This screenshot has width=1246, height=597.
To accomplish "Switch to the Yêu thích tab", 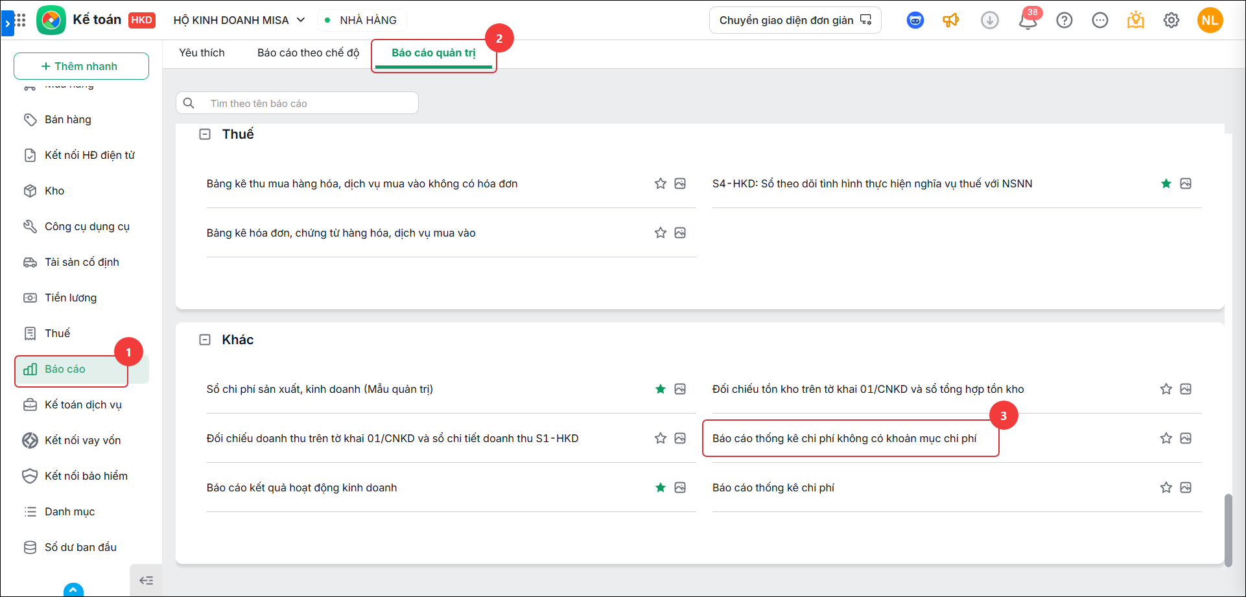I will tap(202, 53).
